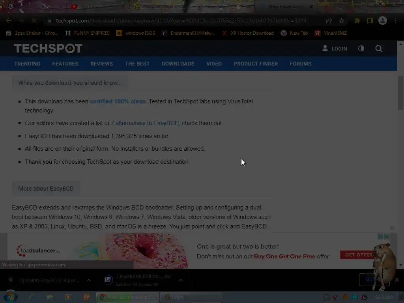
Task: Open the Windows Start button
Action: click(x=11, y=297)
